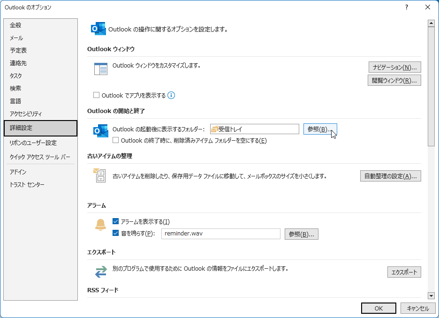Click the inbox folder icon in 受信トレイ field

point(215,129)
